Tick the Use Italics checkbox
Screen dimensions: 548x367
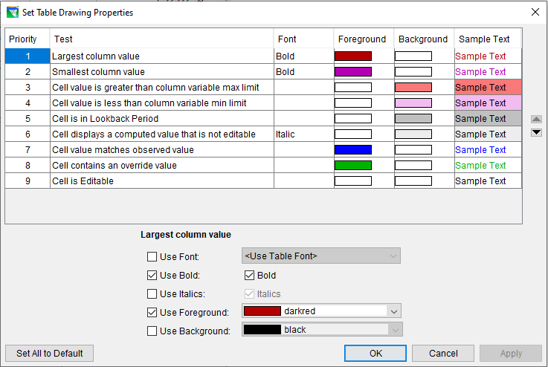(152, 294)
